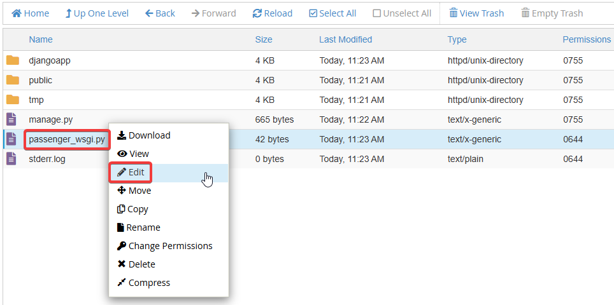Click the tmp folder icon

pos(13,100)
